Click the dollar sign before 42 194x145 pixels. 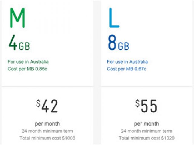[38, 103]
